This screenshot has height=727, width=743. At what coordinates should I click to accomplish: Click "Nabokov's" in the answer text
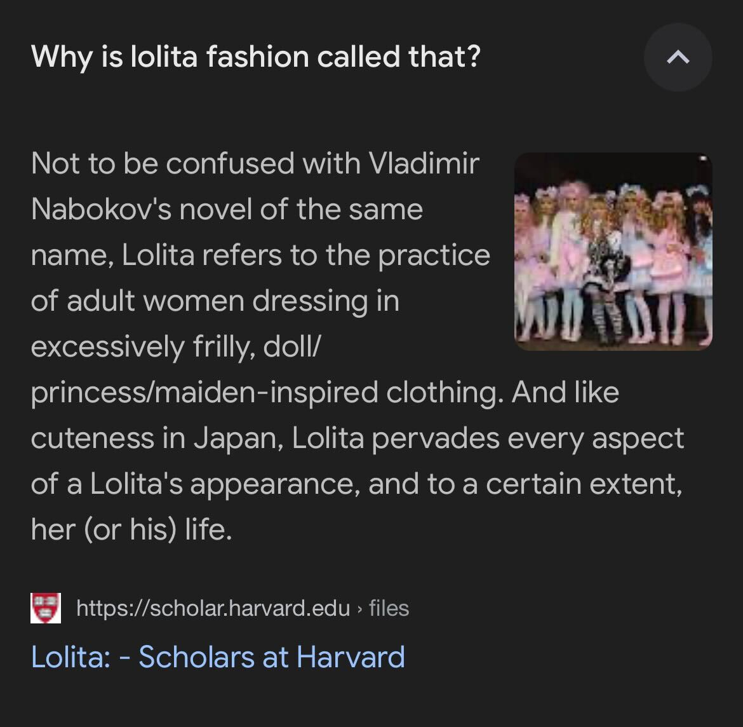(101, 209)
